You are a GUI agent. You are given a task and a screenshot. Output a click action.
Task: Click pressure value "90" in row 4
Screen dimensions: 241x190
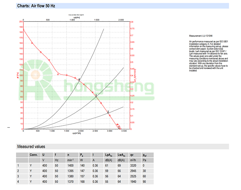pyautogui.click(x=144, y=182)
